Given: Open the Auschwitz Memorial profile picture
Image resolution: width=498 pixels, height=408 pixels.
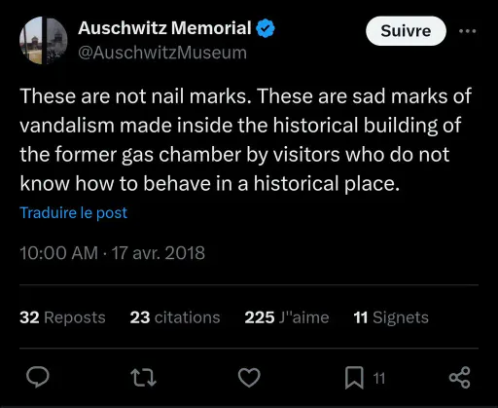Looking at the screenshot, I should [44, 40].
